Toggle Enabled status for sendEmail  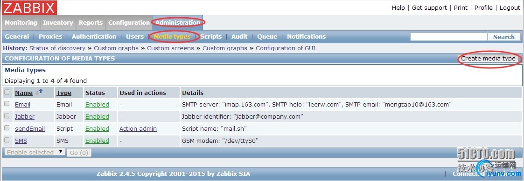point(97,129)
